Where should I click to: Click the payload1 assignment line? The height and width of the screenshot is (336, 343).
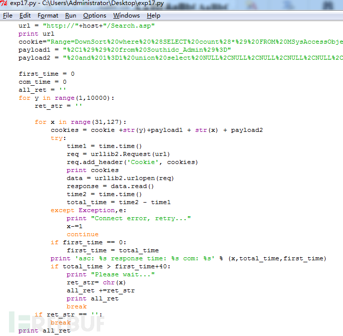click(x=125, y=50)
